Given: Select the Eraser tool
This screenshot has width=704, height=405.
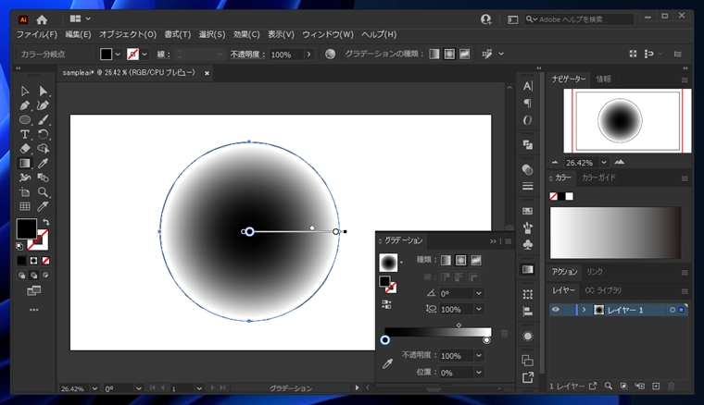Looking at the screenshot, I should click(x=25, y=149).
